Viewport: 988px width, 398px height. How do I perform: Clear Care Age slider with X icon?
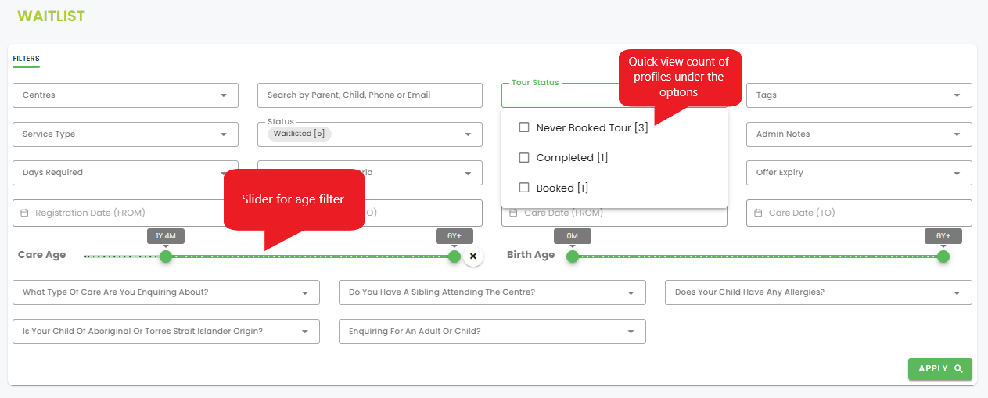point(472,256)
